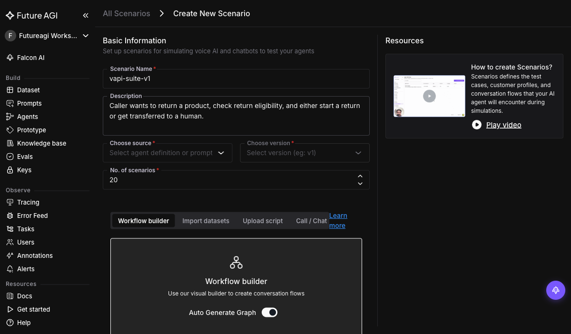
Task: Click the workflow builder diagram icon
Action: click(x=236, y=262)
